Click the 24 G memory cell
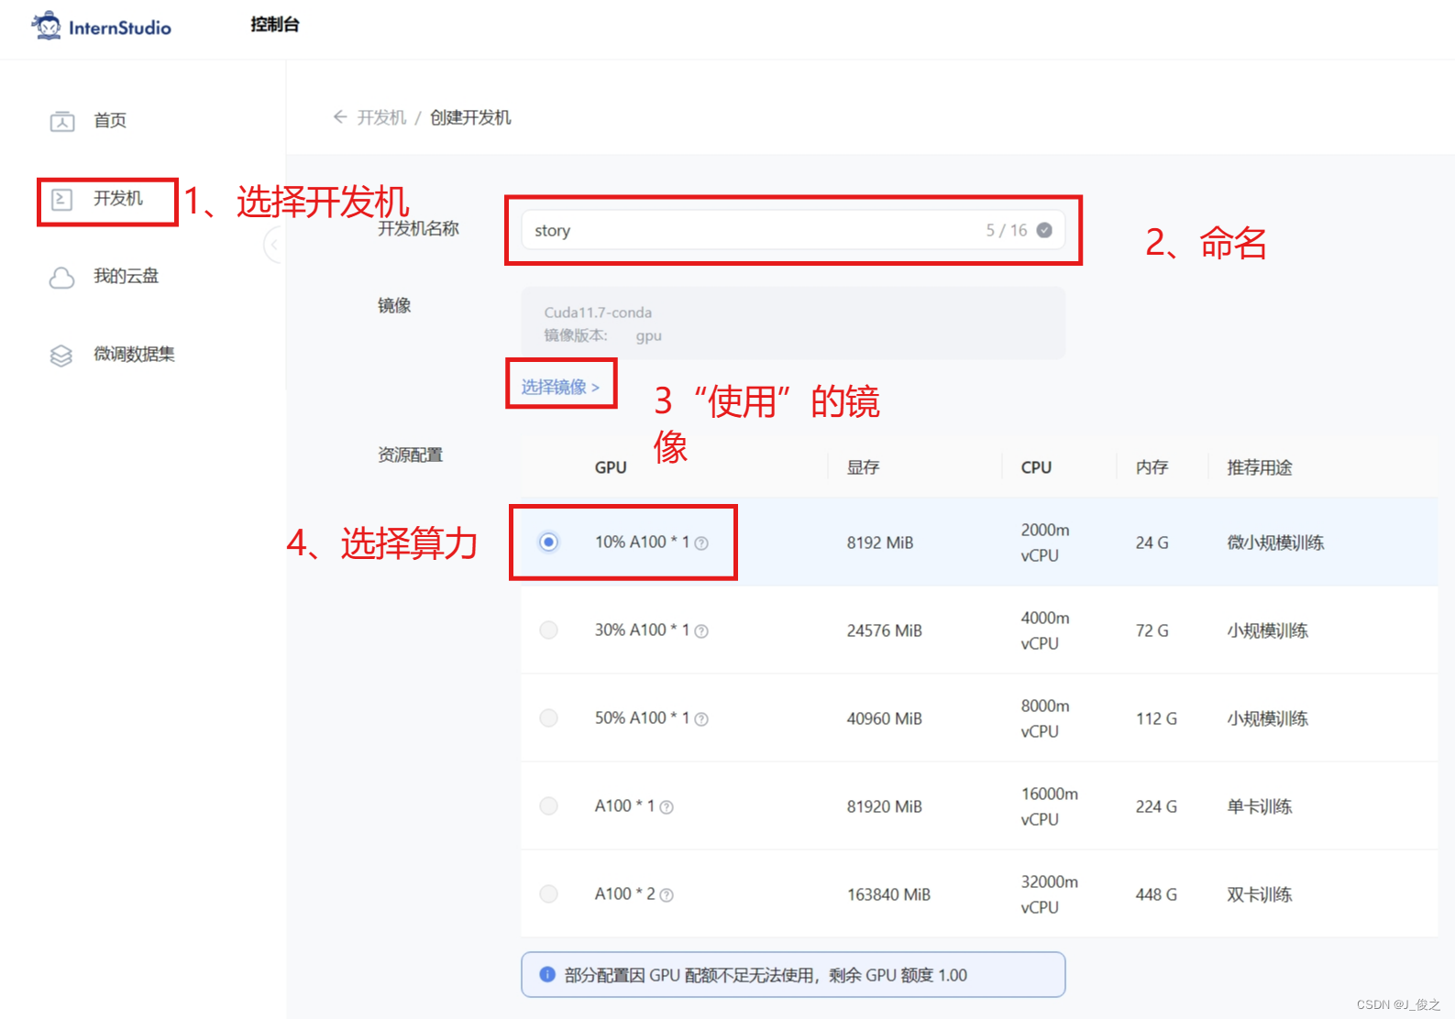This screenshot has width=1455, height=1019. [1152, 542]
